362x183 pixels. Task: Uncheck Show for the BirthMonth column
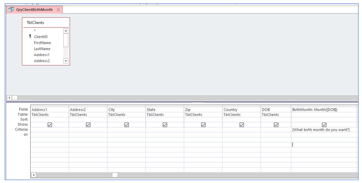324,125
